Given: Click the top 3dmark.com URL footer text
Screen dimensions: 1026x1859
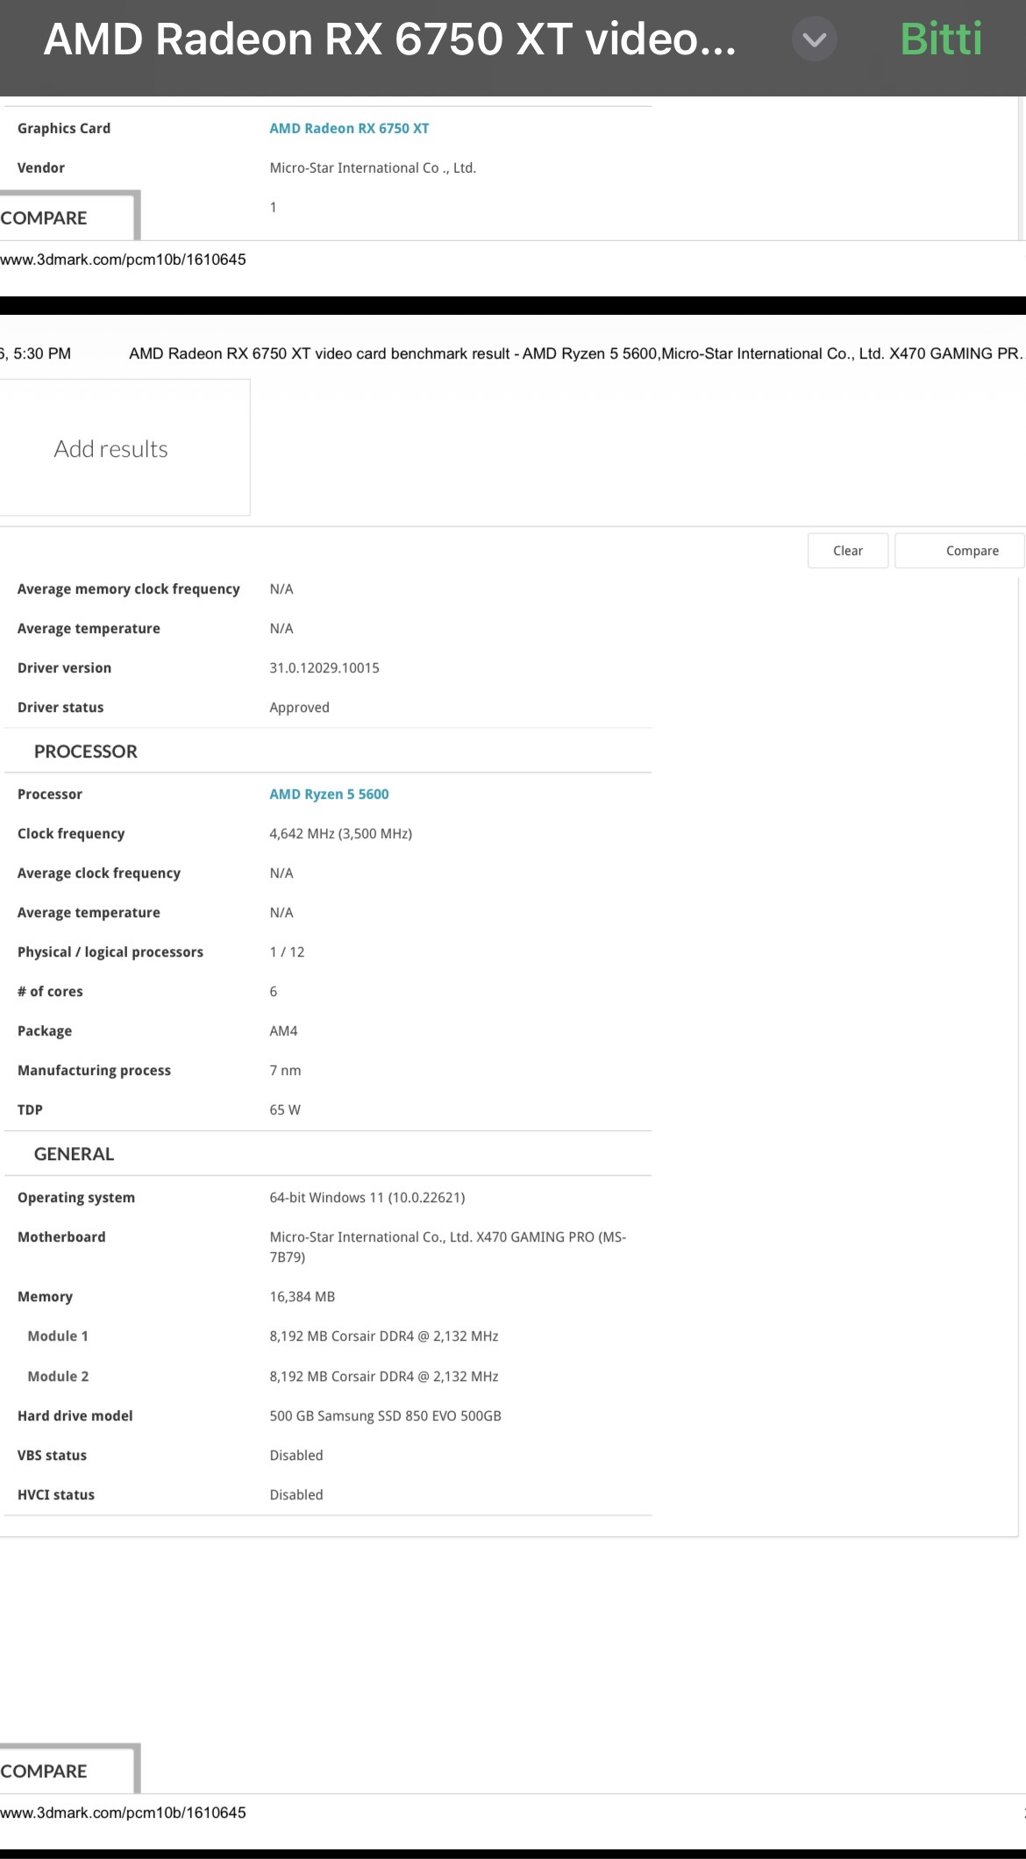Looking at the screenshot, I should tap(123, 260).
